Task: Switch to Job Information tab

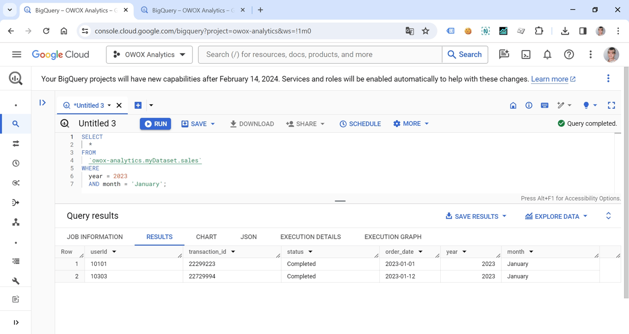Action: (95, 237)
